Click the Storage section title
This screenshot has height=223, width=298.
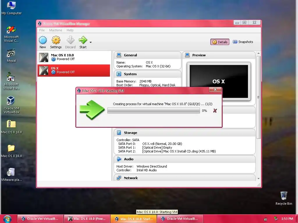(131, 133)
